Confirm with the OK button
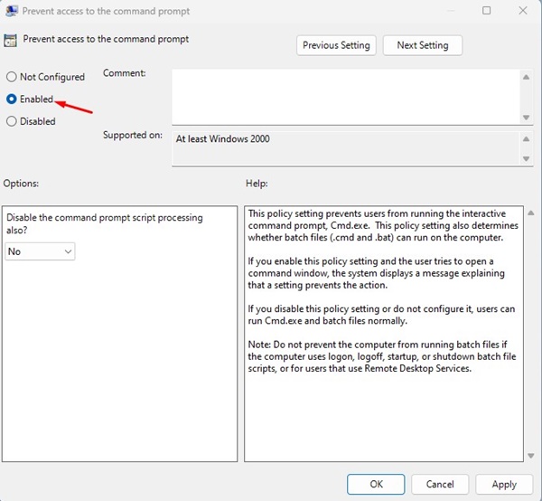 (376, 484)
